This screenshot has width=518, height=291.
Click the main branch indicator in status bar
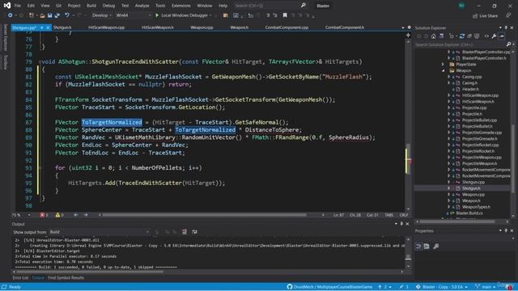[486, 287]
